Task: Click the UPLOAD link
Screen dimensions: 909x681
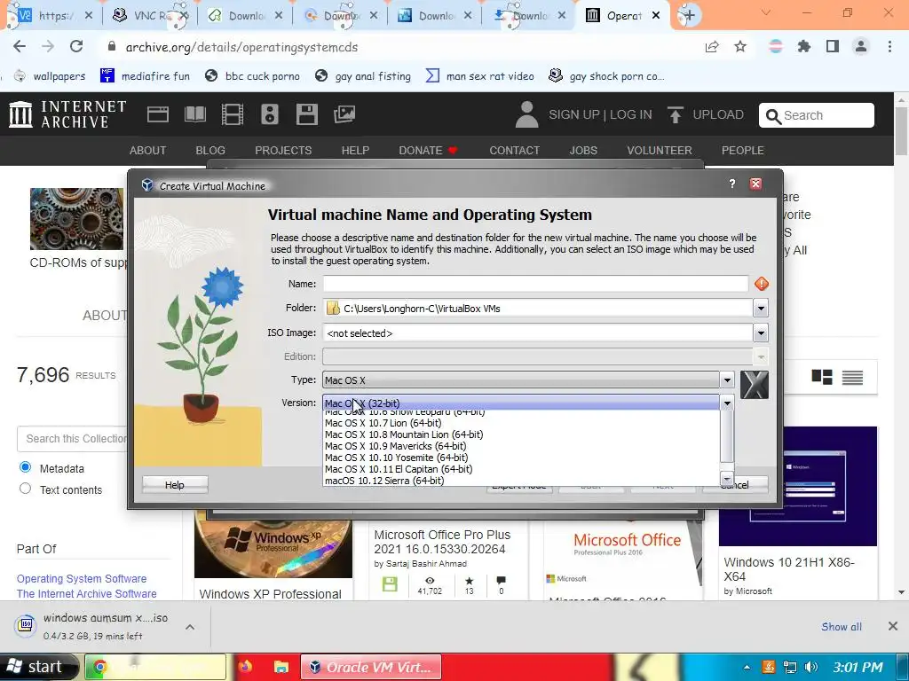Action: click(x=717, y=114)
